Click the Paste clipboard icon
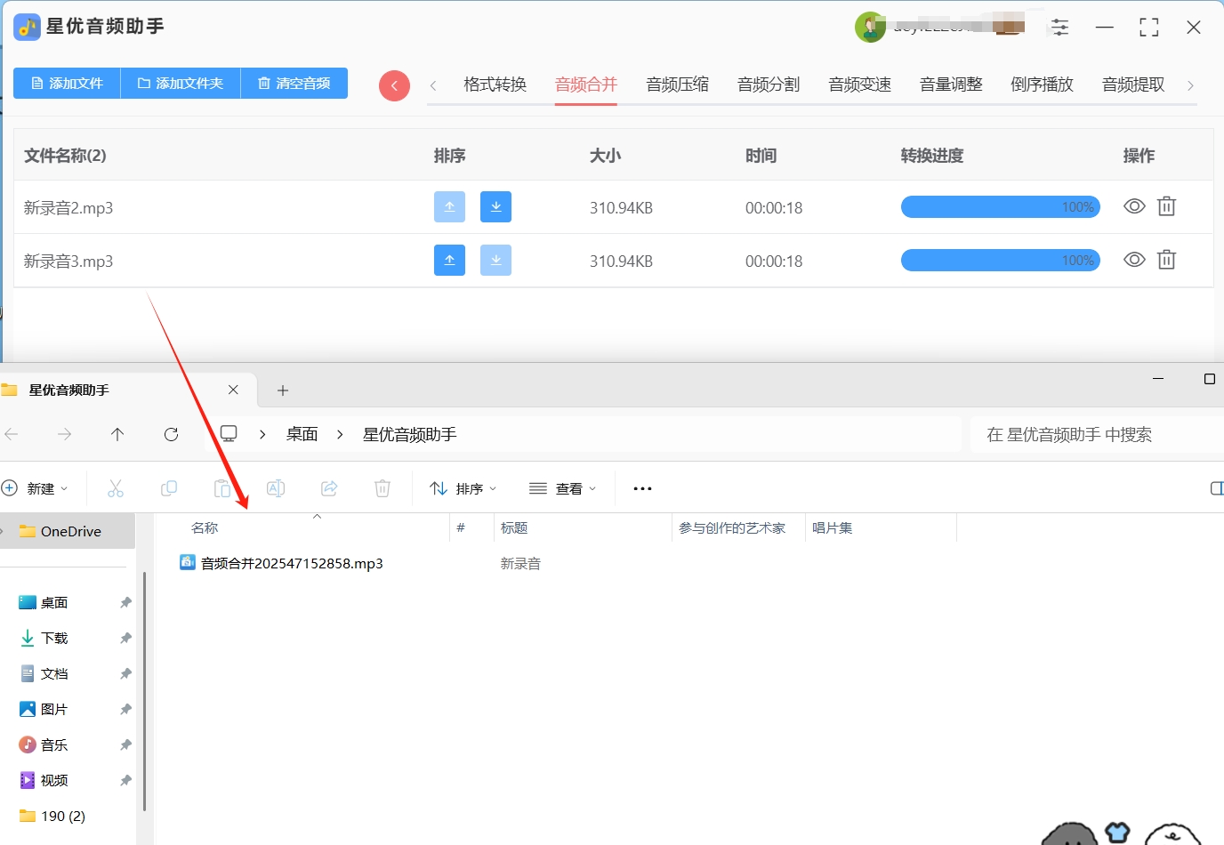This screenshot has height=845, width=1224. [x=222, y=488]
